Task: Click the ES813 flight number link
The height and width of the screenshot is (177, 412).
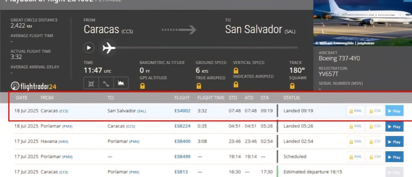Action: [x=181, y=172]
